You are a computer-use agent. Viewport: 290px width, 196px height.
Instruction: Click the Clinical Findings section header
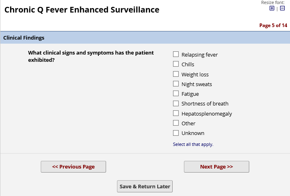click(x=24, y=38)
